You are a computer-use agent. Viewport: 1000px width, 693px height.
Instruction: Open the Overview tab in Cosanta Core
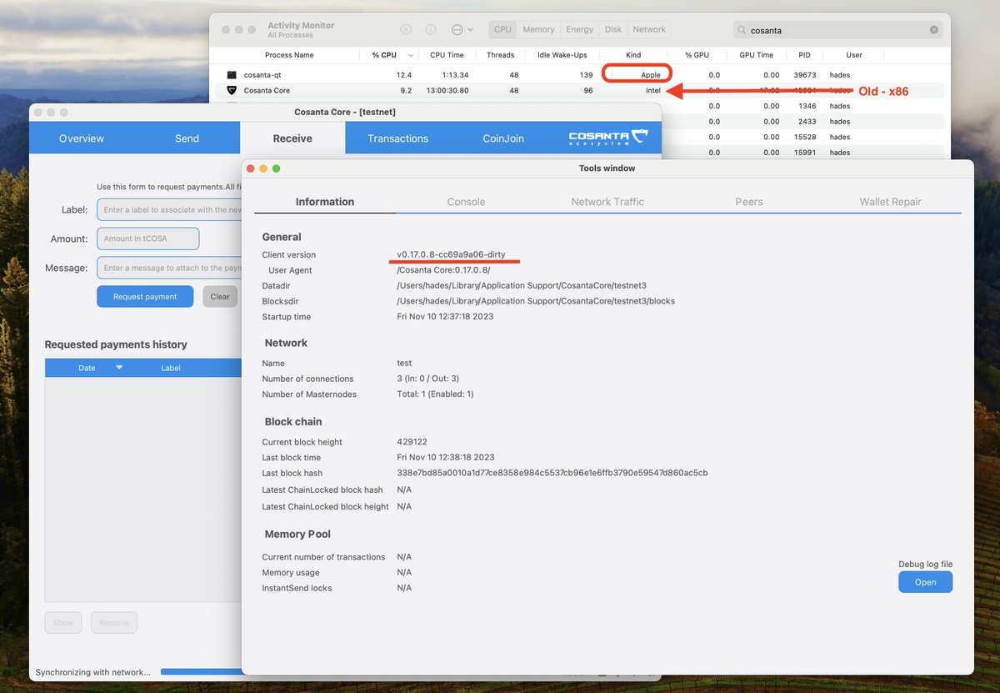[x=82, y=138]
